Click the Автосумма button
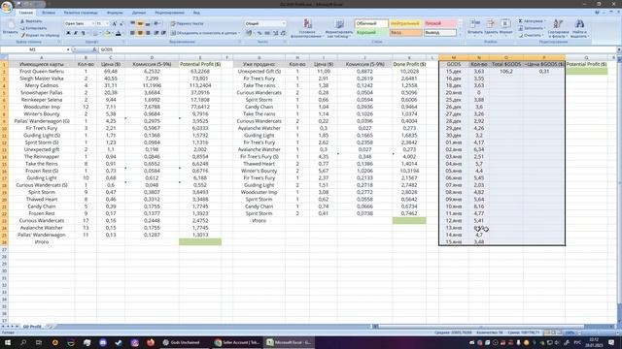Viewport: 622px width, 349px height. click(x=532, y=21)
